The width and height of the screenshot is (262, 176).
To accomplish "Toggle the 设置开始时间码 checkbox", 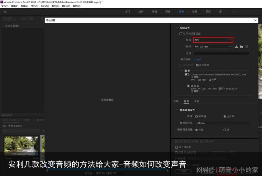I will coord(176,153).
